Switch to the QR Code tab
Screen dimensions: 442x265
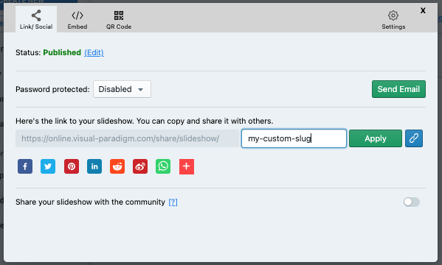(x=119, y=19)
